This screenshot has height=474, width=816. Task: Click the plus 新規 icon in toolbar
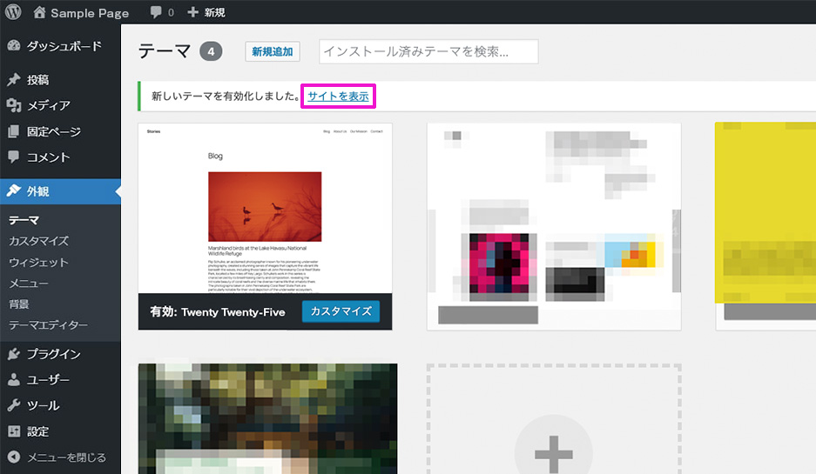(192, 13)
